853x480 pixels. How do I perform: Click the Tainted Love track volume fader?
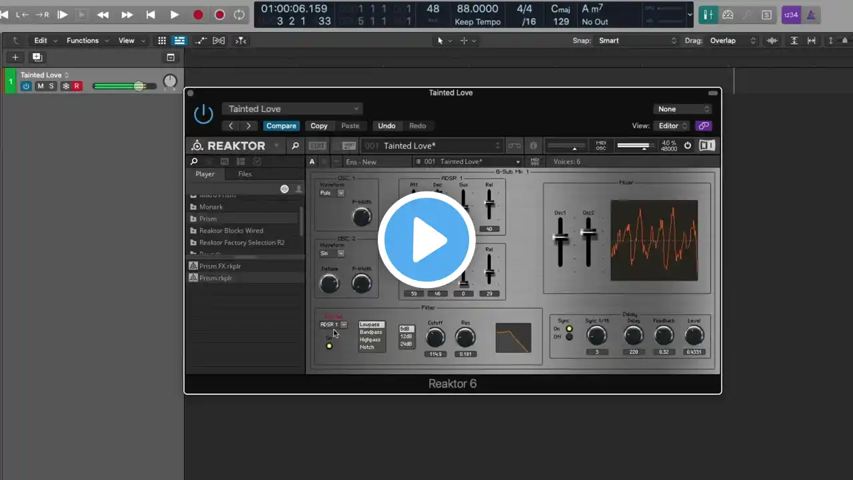click(125, 86)
